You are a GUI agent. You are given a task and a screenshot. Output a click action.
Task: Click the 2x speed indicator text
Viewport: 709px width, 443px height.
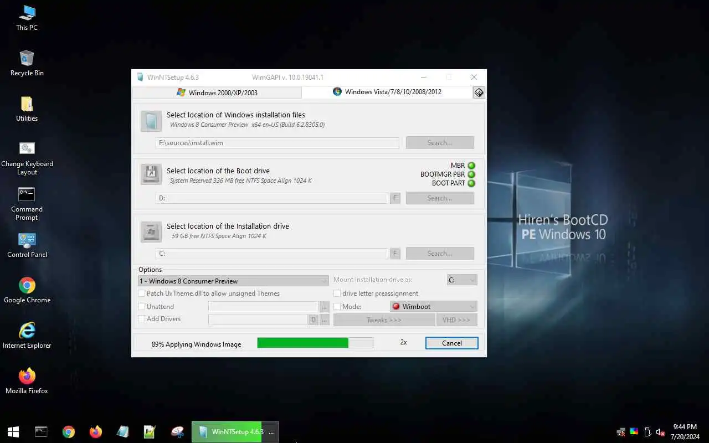click(403, 342)
